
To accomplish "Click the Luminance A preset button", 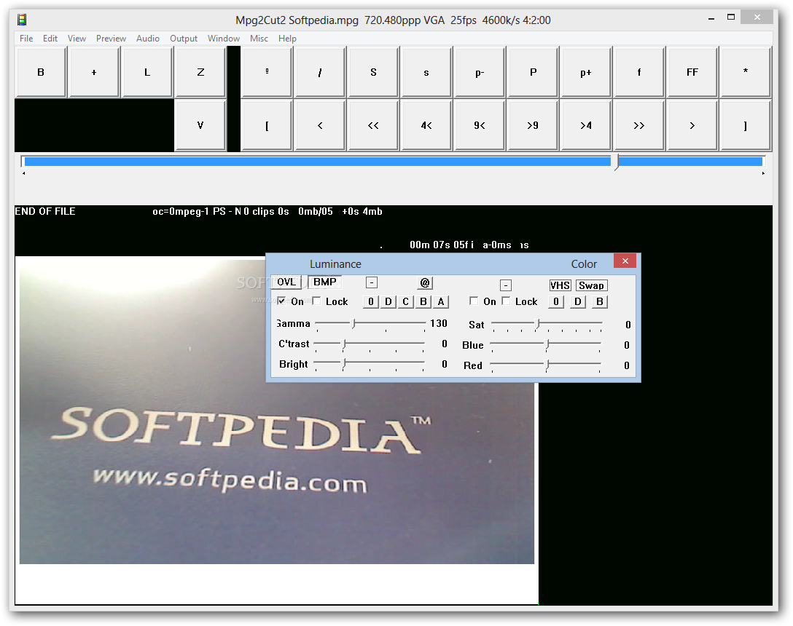I will pyautogui.click(x=441, y=301).
